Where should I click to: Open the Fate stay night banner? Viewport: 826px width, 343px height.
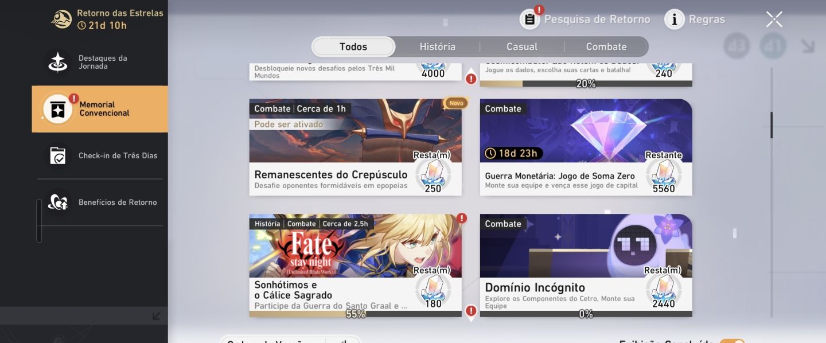(x=356, y=246)
